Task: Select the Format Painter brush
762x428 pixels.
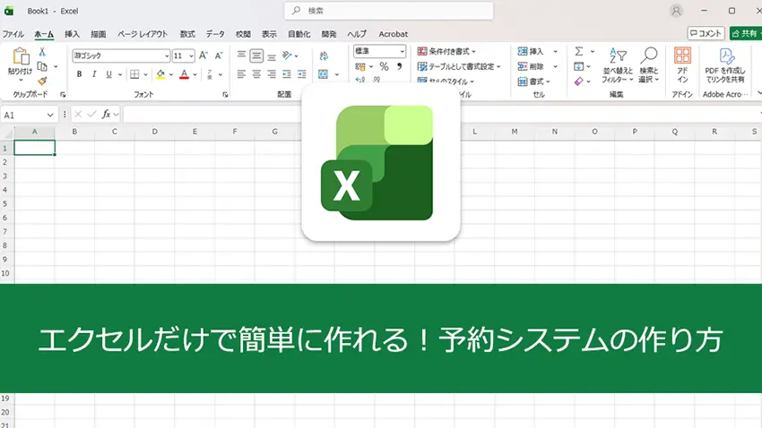Action: pos(42,81)
